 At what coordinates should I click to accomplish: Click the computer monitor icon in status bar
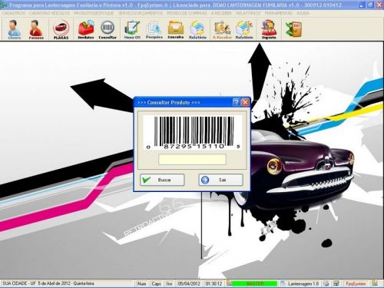[336, 283]
